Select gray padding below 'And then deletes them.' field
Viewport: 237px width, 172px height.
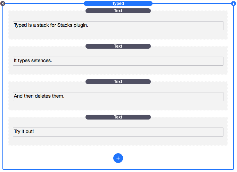click(118, 106)
